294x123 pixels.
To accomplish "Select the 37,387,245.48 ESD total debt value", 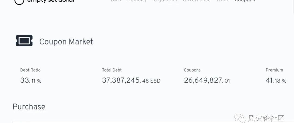I will pos(131,80).
